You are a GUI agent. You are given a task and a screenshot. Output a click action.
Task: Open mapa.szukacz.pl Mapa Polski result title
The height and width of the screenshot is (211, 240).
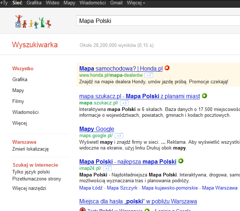click(x=140, y=96)
